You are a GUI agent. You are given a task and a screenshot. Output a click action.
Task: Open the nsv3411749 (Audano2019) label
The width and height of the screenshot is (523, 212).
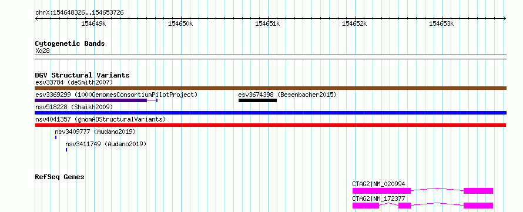tap(106, 144)
